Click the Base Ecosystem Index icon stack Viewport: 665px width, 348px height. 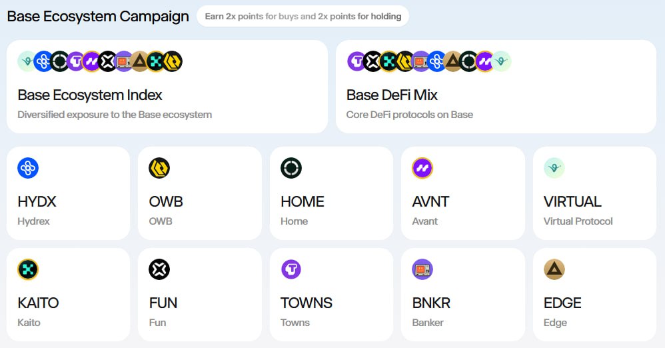(100, 61)
